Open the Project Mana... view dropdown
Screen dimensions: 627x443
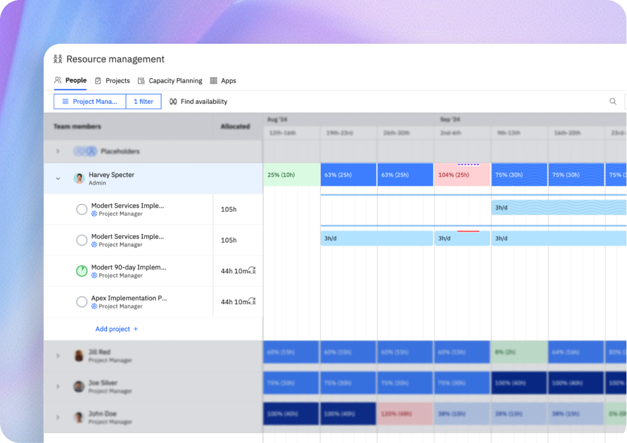click(x=90, y=101)
